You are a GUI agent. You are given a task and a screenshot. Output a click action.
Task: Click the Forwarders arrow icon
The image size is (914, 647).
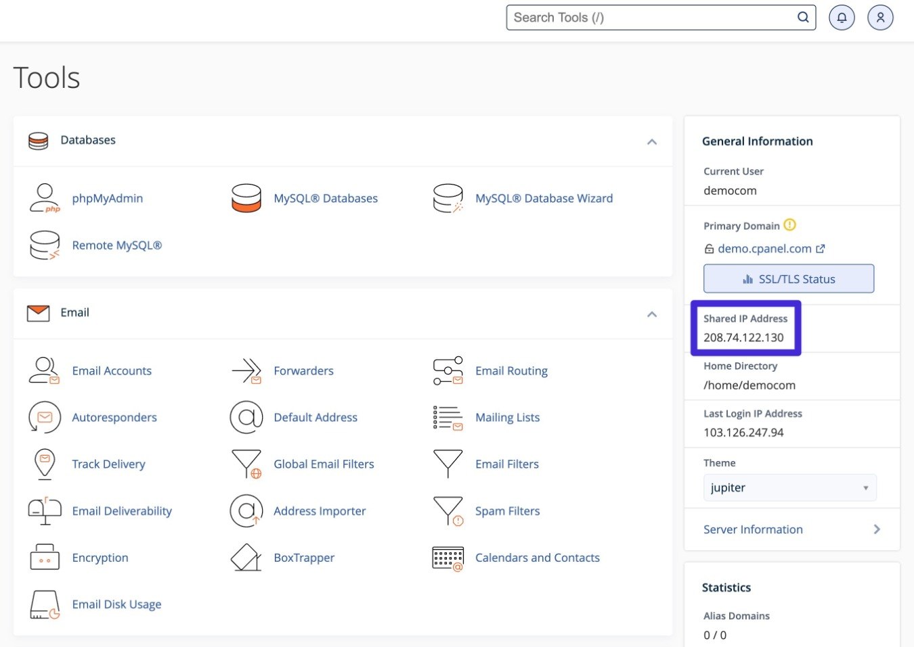pyautogui.click(x=246, y=370)
